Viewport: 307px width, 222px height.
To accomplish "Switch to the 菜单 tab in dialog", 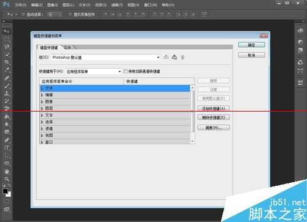I will tap(68, 47).
